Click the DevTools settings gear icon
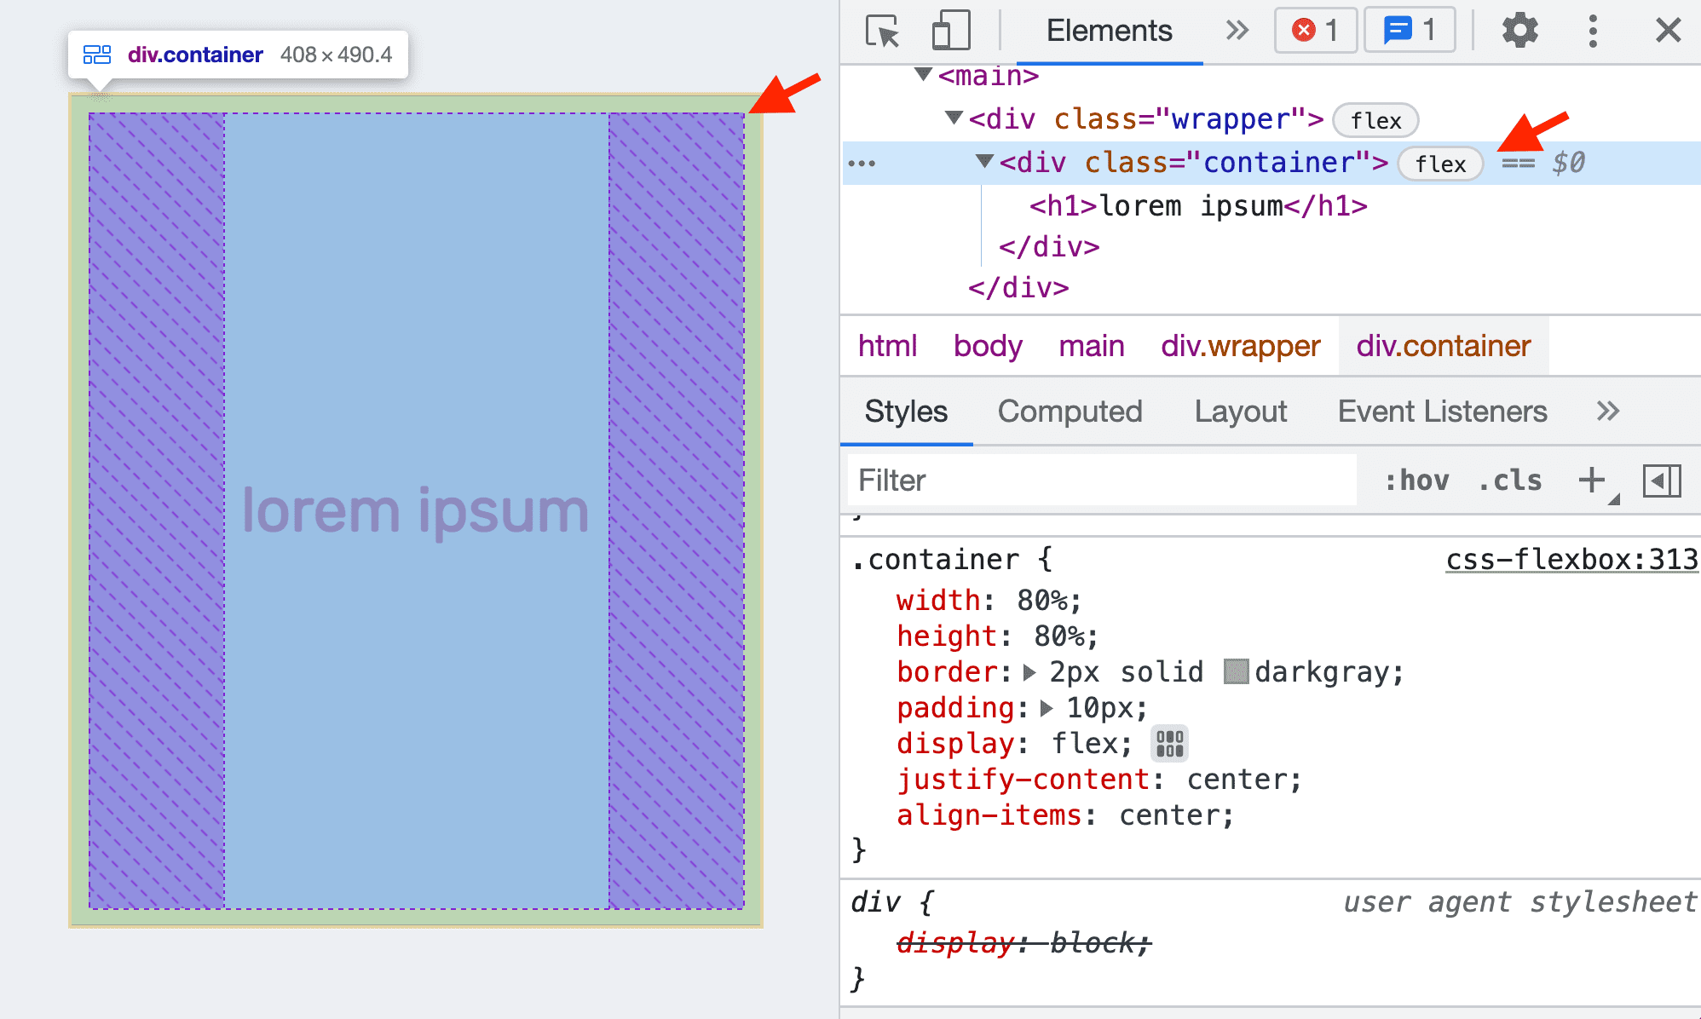The height and width of the screenshot is (1019, 1701). pyautogui.click(x=1520, y=31)
